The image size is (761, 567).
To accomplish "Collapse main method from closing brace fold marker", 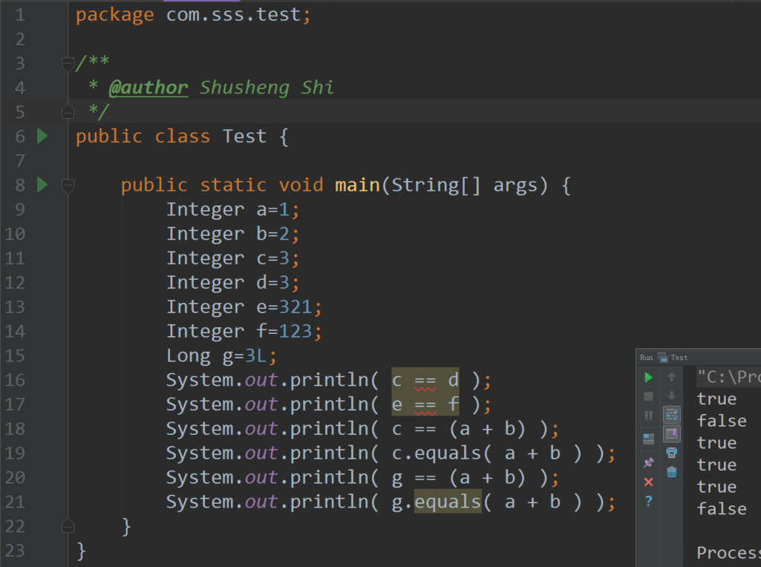I will pos(68,525).
